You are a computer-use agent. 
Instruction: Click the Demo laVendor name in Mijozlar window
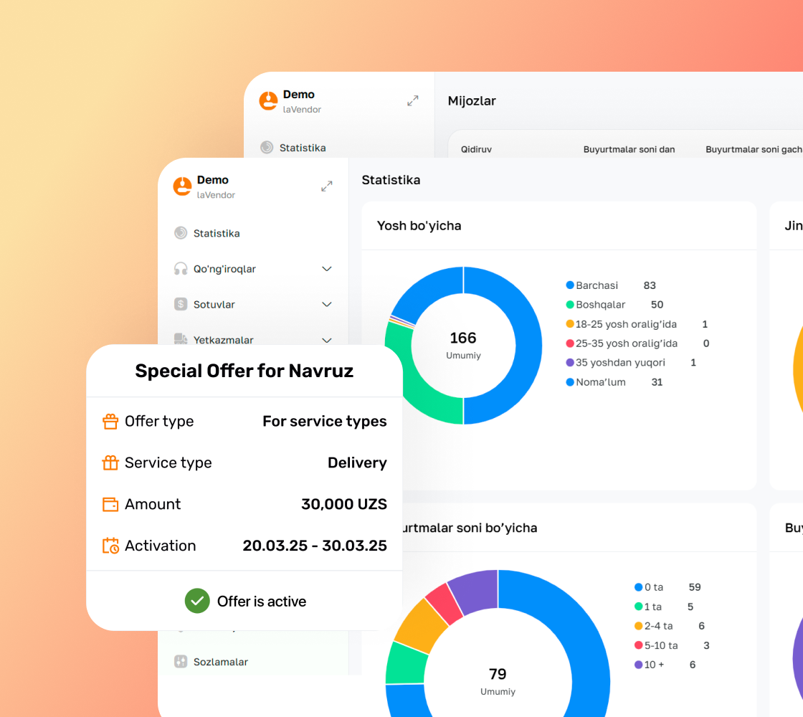(x=302, y=101)
